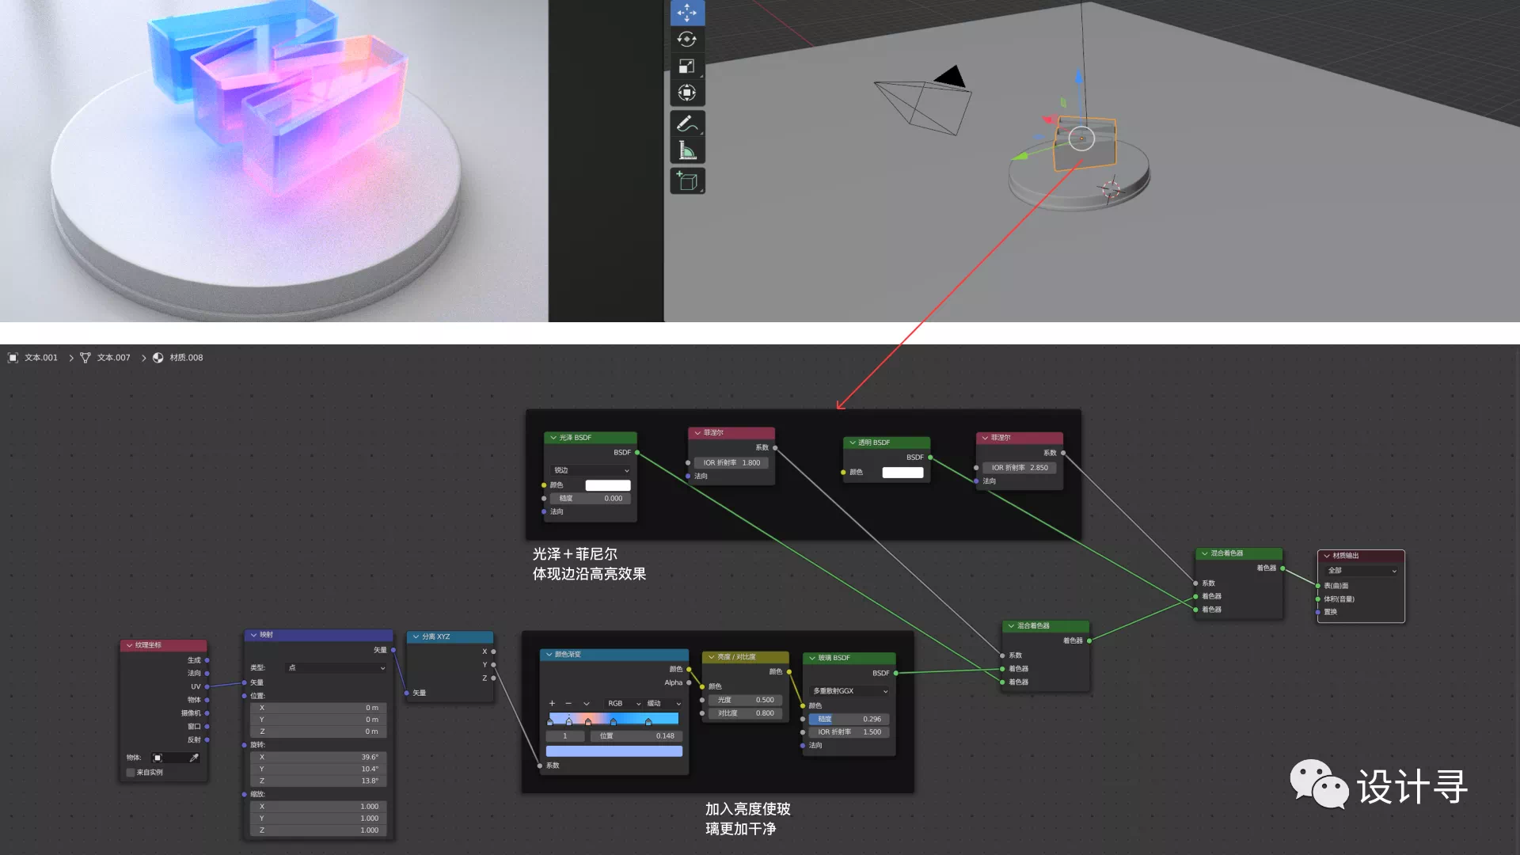Click the 糙度 0.296 slider in Glass BSDF
Viewport: 1520px width, 855px height.
tap(849, 720)
